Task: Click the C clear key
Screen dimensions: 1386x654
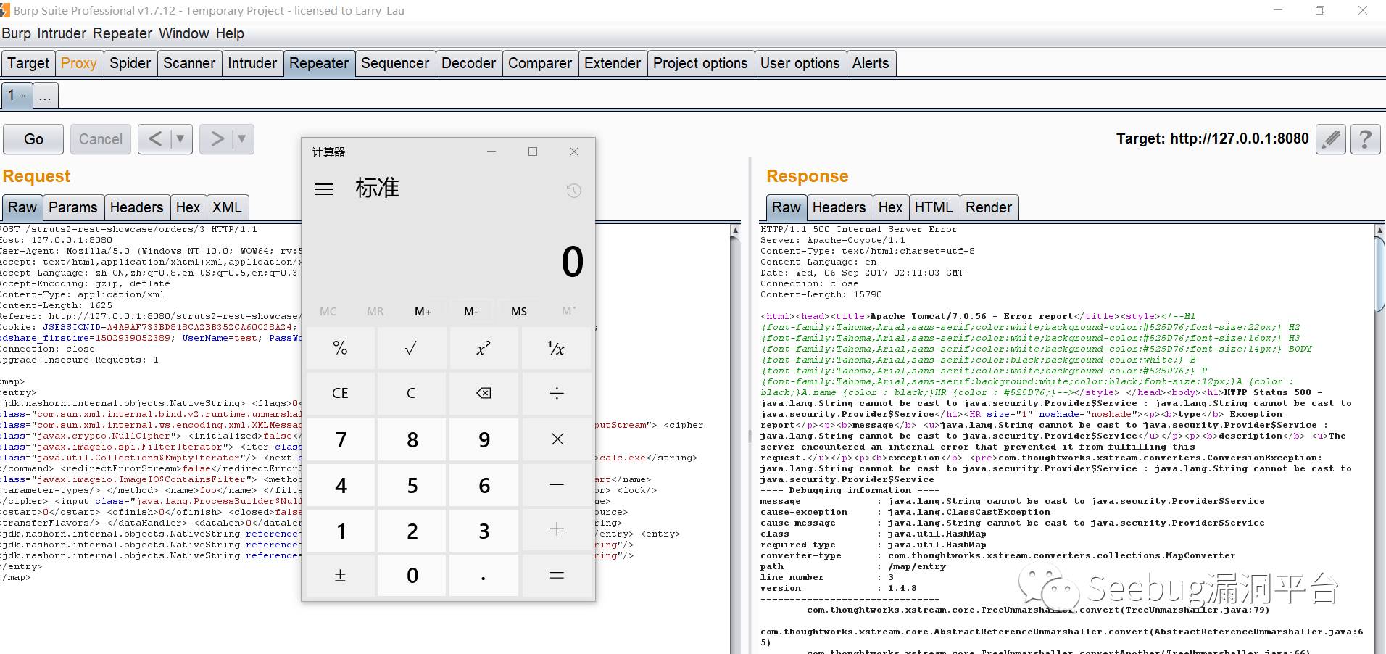Action: tap(411, 393)
